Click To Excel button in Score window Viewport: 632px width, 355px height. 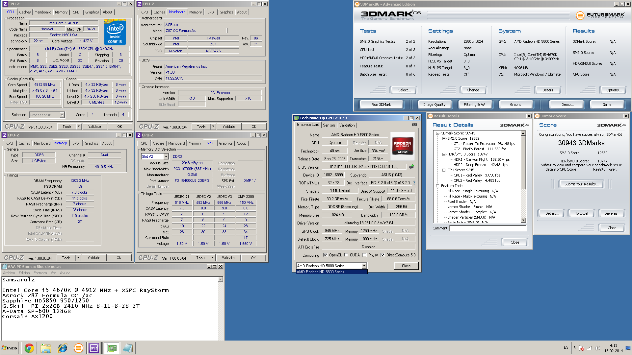[581, 213]
